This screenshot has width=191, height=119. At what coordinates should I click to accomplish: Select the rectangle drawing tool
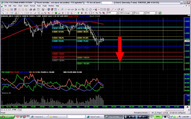tap(28, 13)
